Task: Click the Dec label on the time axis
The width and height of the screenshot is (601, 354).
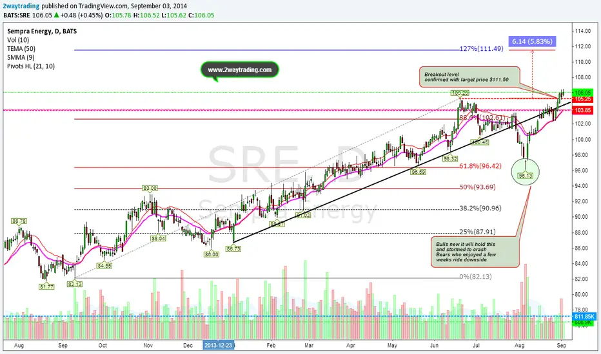Action: pyautogui.click(x=188, y=345)
